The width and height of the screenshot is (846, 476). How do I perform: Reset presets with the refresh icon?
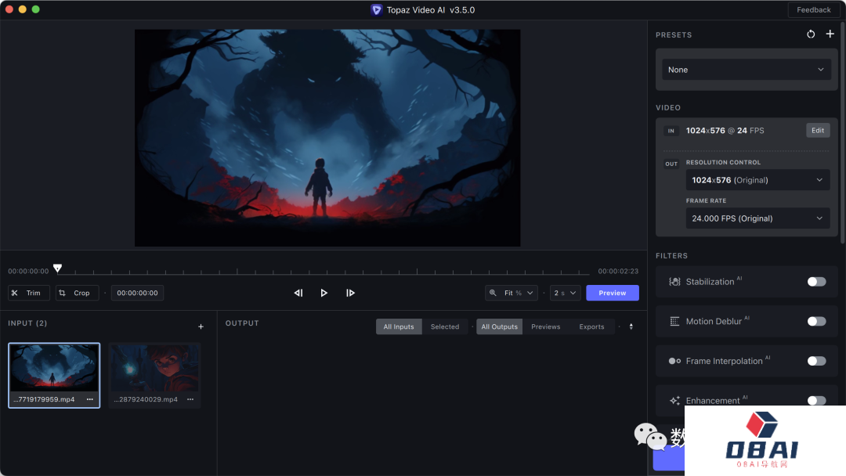coord(811,34)
